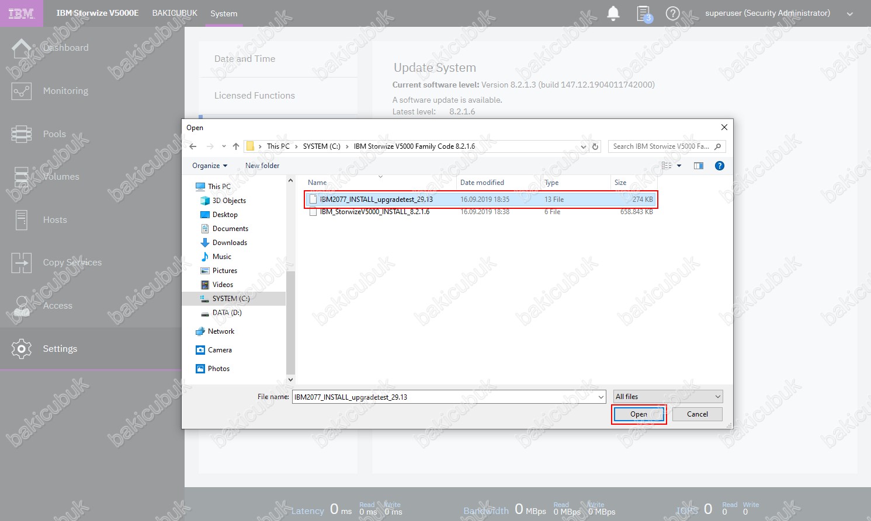The height and width of the screenshot is (521, 871).
Task: Open the help question mark icon
Action: [x=672, y=13]
